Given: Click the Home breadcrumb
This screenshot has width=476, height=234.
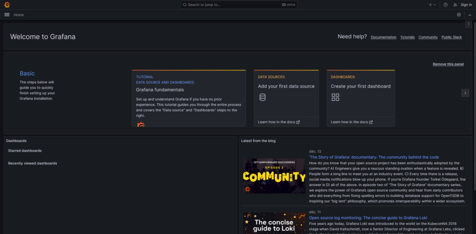Looking at the screenshot, I should pos(19,15).
